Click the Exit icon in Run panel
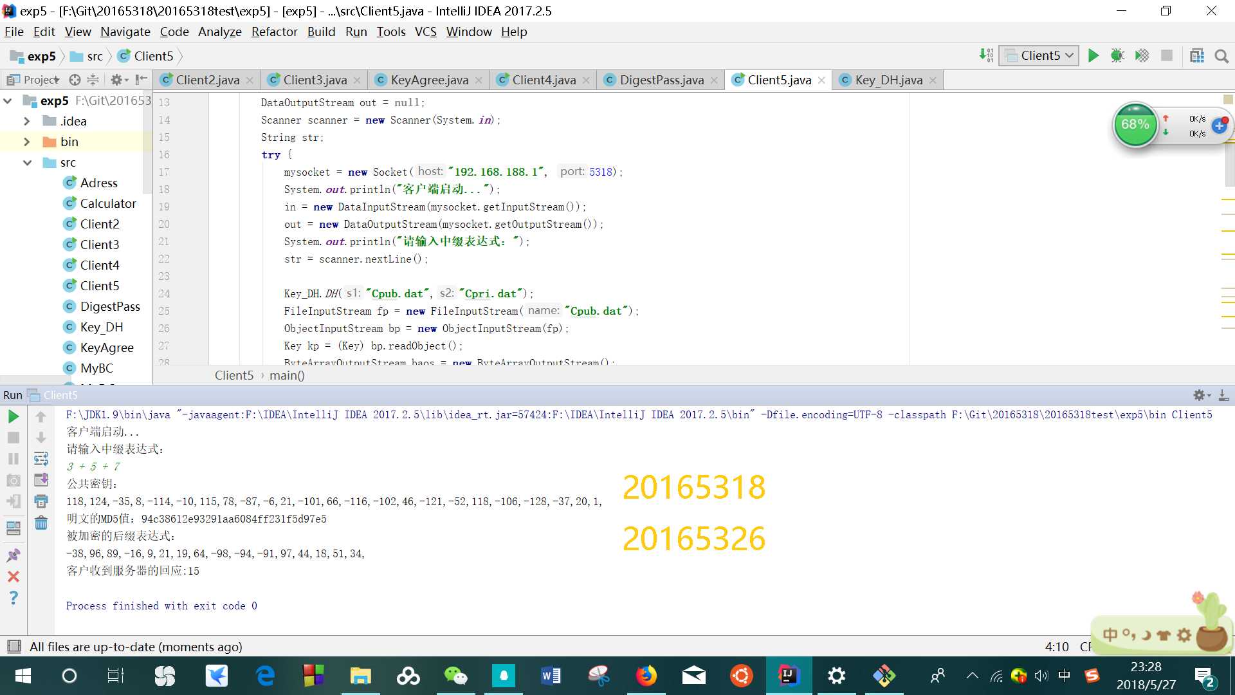The height and width of the screenshot is (695, 1235). [x=14, y=501]
